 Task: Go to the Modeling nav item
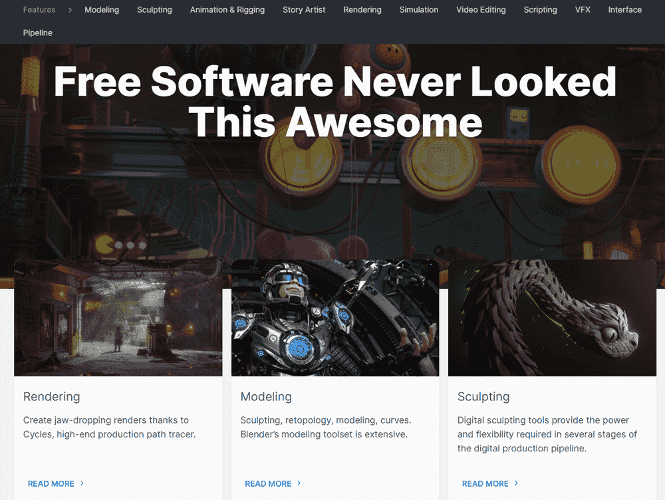[102, 10]
